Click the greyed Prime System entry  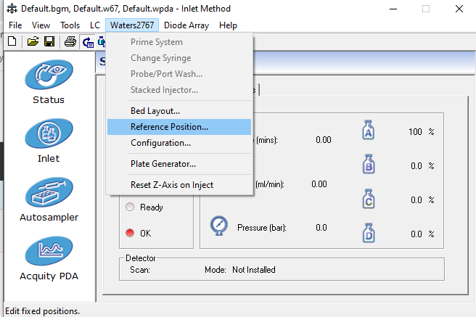click(179, 42)
